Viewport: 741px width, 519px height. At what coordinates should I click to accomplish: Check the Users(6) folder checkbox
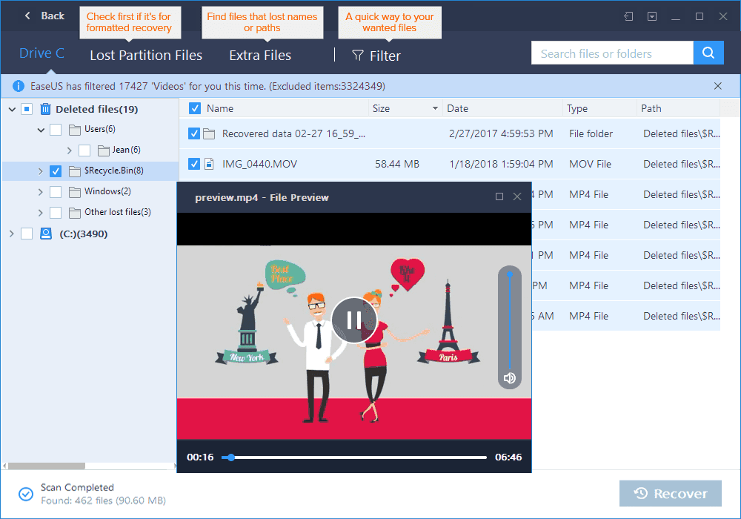pos(56,130)
